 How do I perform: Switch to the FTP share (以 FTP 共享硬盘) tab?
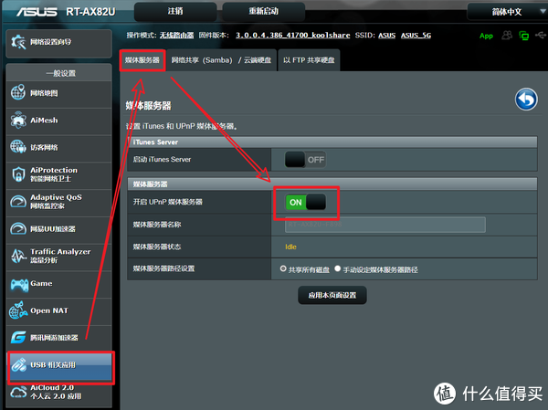click(309, 60)
